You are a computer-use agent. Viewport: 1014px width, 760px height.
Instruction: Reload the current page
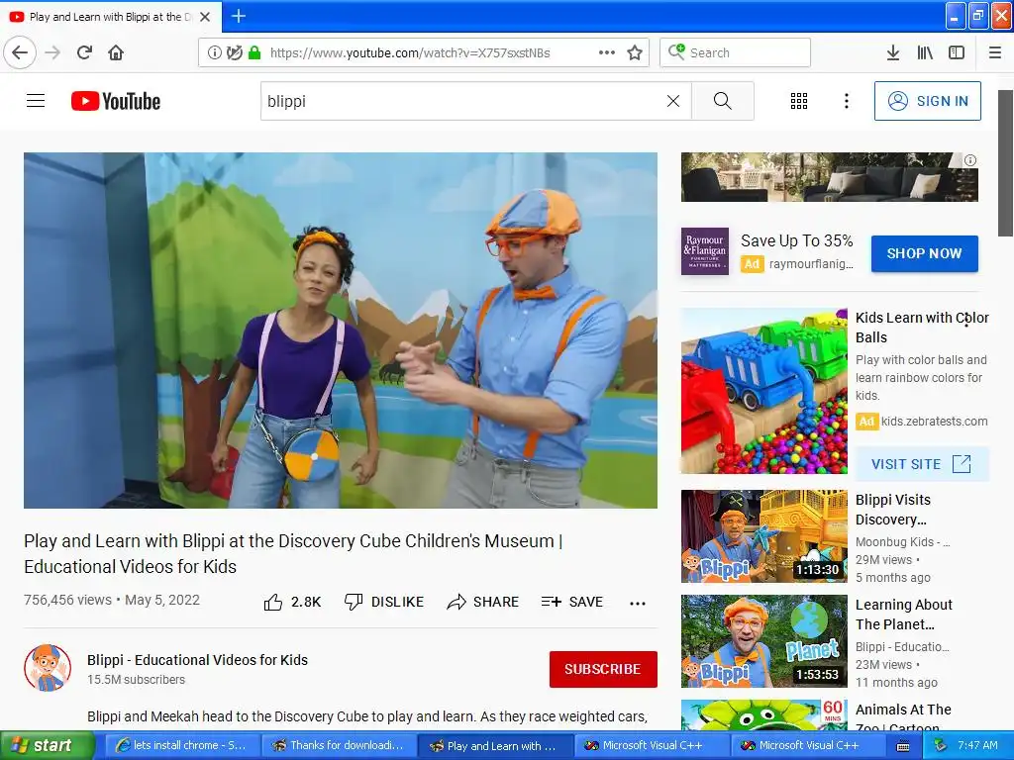(x=84, y=52)
